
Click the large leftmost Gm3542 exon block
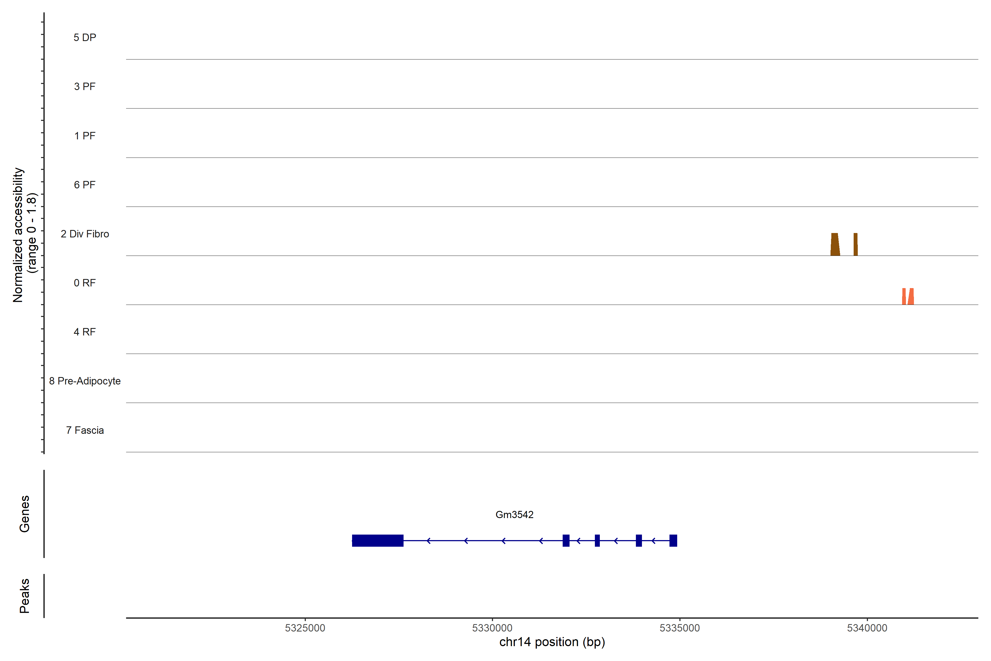[377, 540]
